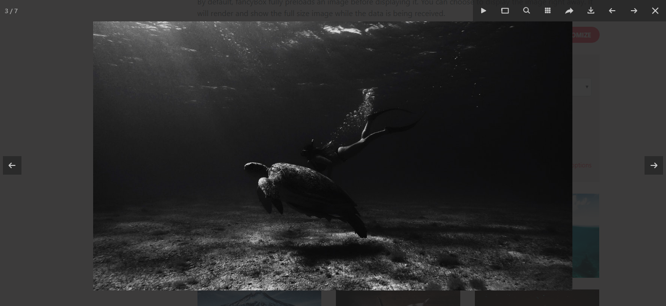Show the thumbnails grid

[548, 11]
